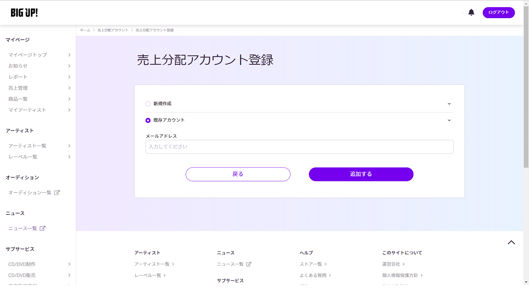Collapse the 既存アカウント section chevron
Viewport: 529px width, 300px height.
point(449,120)
